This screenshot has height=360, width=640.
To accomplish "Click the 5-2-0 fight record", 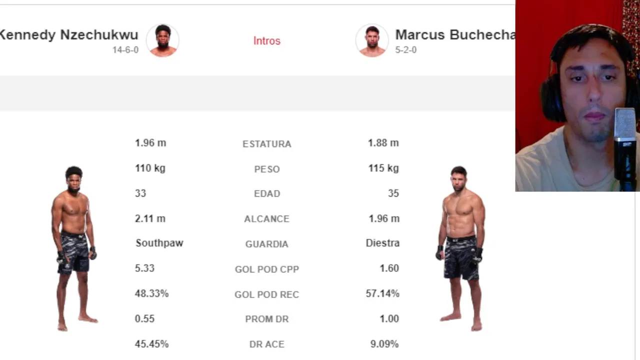I will (405, 50).
